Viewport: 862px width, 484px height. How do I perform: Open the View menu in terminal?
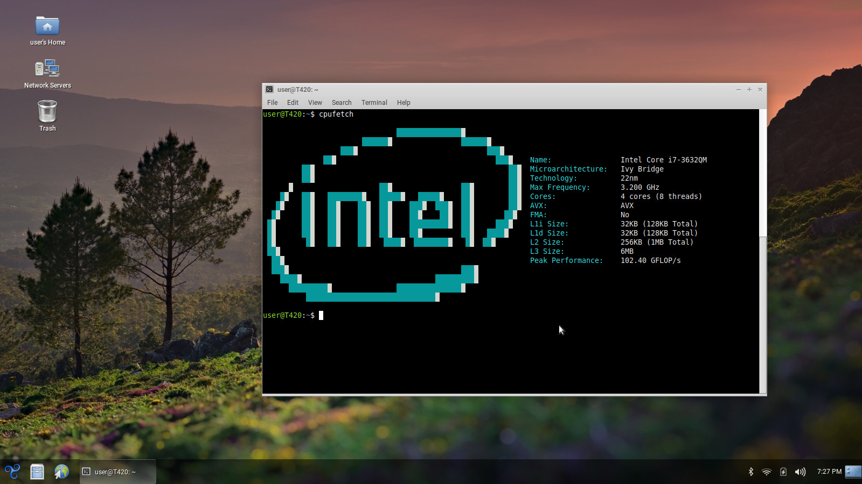[315, 102]
